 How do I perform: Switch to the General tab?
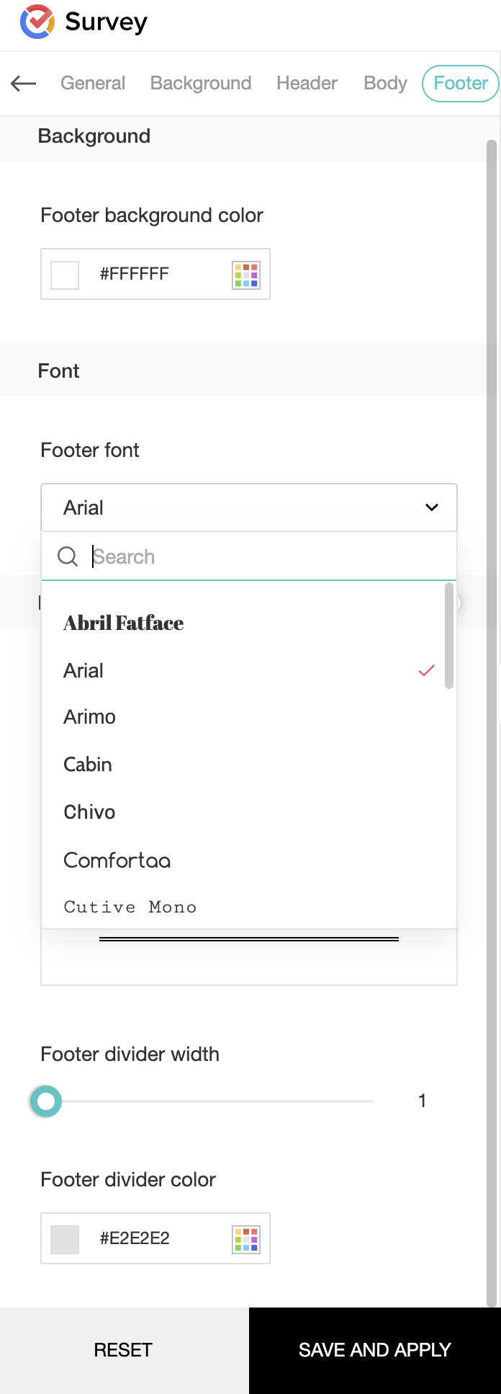pos(93,84)
